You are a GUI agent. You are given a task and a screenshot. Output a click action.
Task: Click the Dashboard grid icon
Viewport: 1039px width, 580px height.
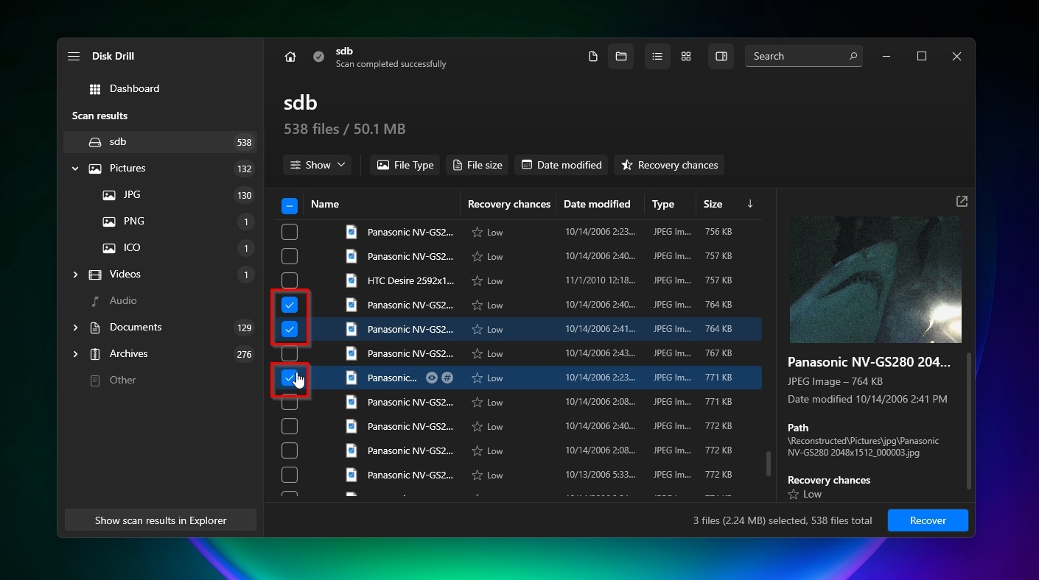point(95,89)
